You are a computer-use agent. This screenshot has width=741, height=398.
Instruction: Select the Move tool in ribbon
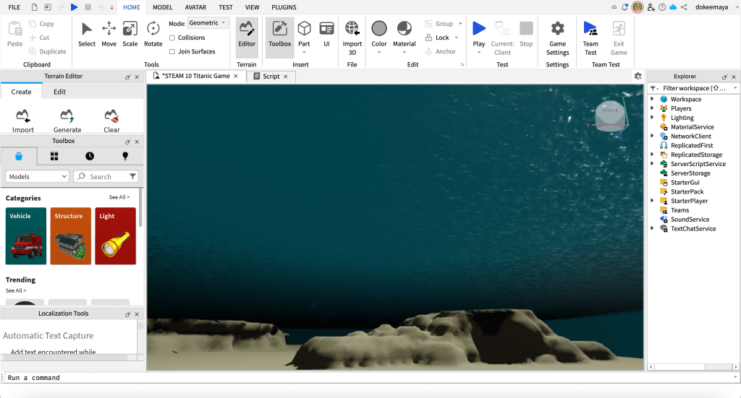click(109, 33)
